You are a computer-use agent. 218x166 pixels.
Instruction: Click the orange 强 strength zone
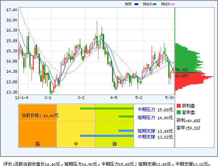(37, 126)
